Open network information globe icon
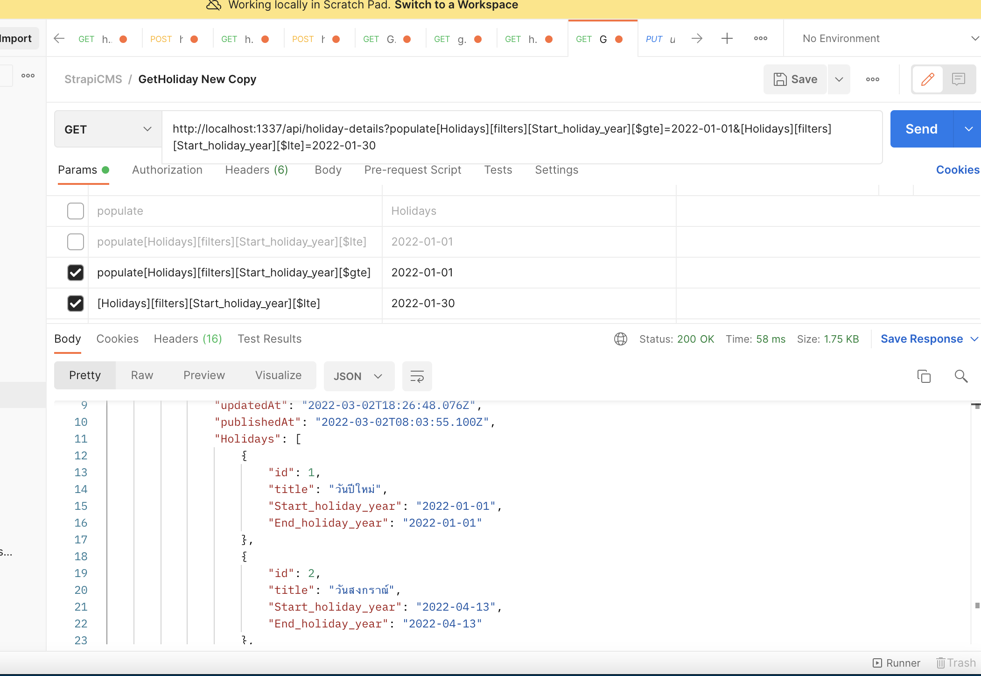Screen dimensions: 981x676 click(621, 339)
